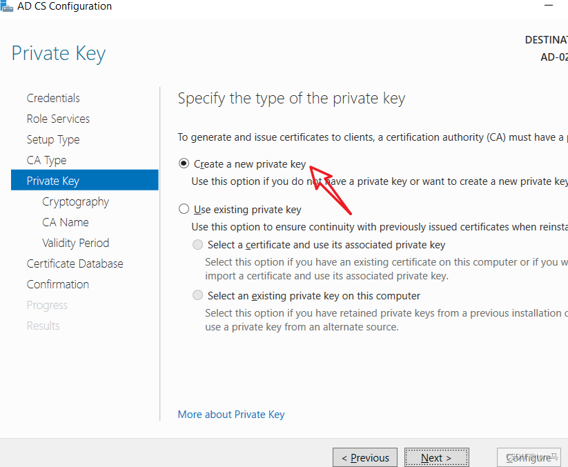Screen dimensions: 568x467
Task: Click the Previous button
Action: (365, 457)
